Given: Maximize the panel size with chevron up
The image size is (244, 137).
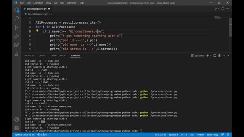Looking at the screenshot, I should 224,56.
